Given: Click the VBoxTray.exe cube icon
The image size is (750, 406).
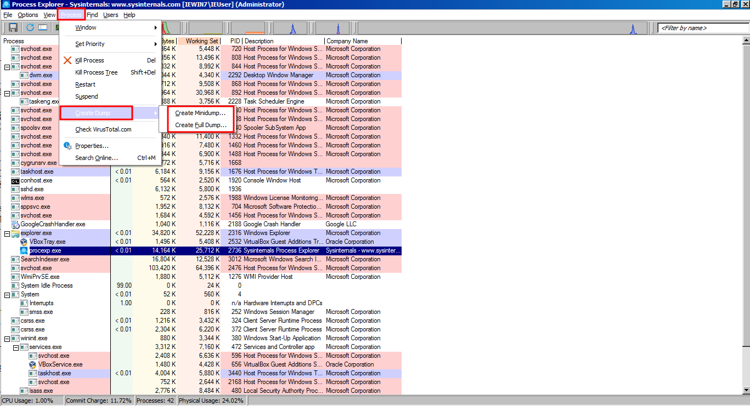Looking at the screenshot, I should 24,242.
